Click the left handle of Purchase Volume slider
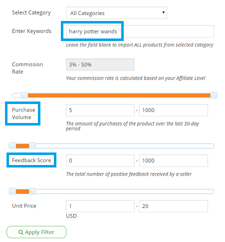 pyautogui.click(x=24, y=95)
